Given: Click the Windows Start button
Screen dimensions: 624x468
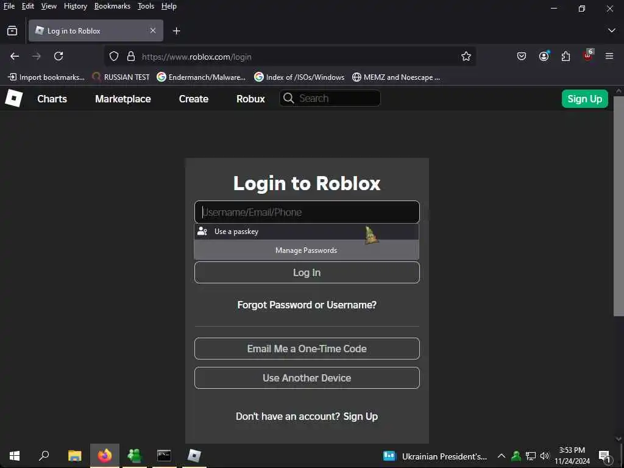Looking at the screenshot, I should 15,456.
